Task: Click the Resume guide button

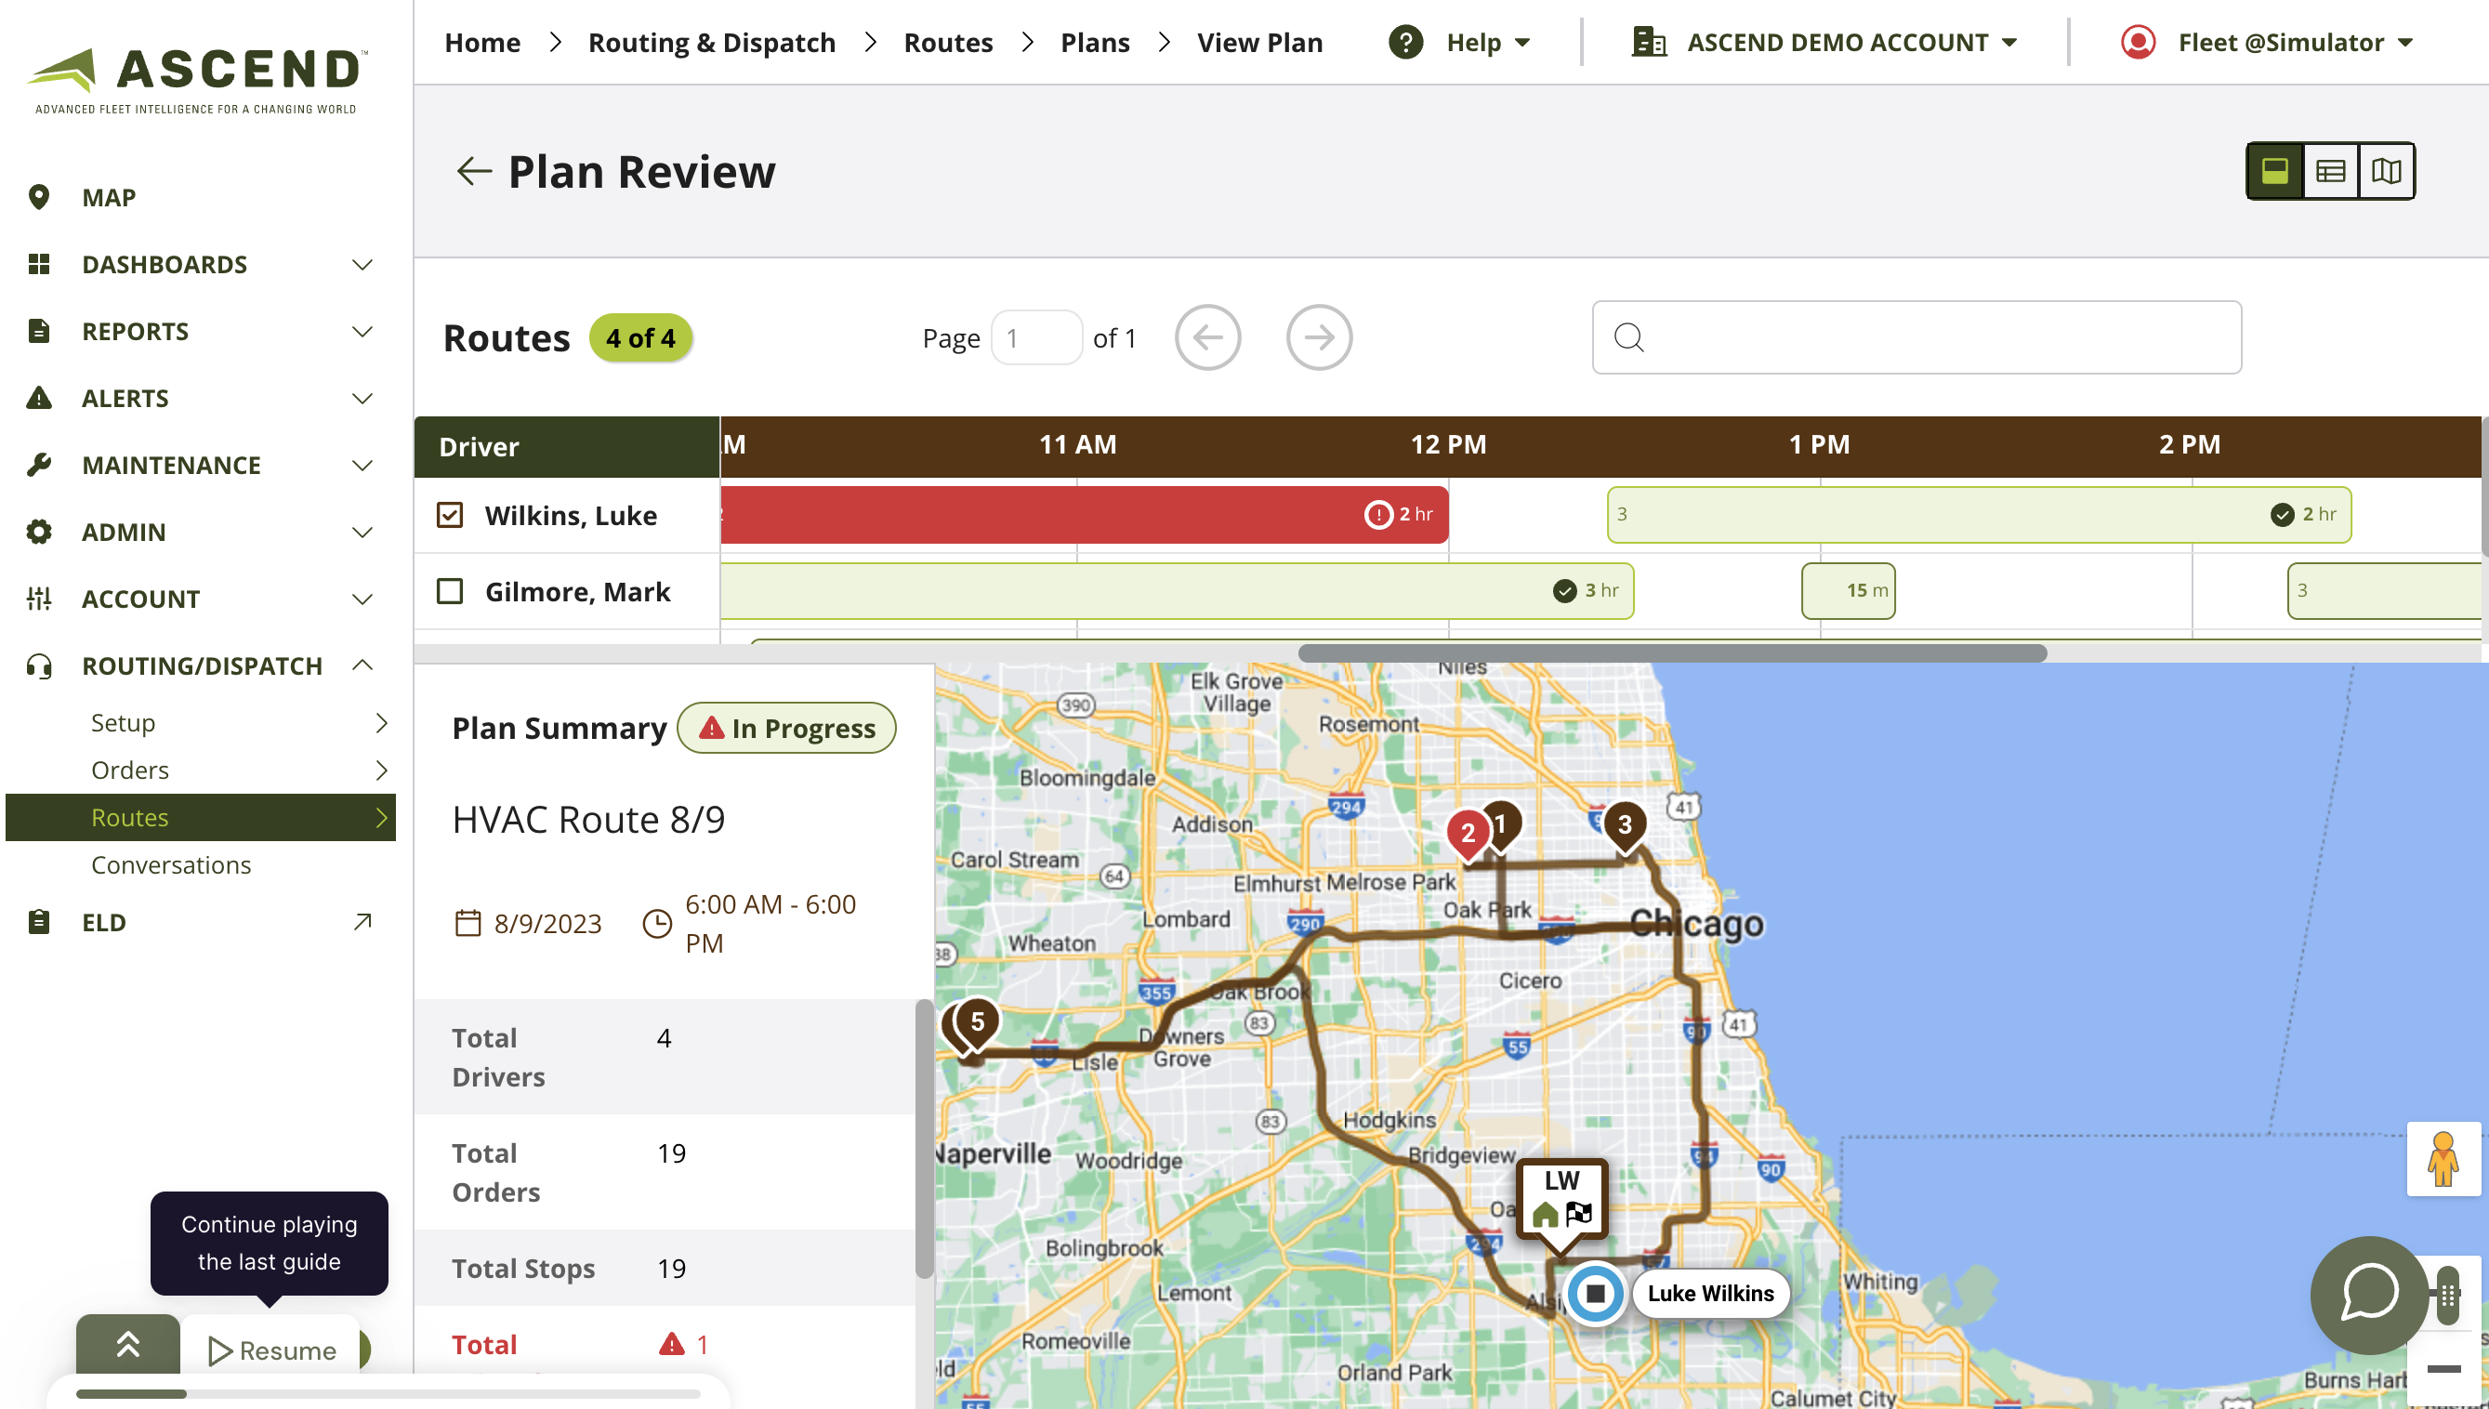Action: 273,1350
